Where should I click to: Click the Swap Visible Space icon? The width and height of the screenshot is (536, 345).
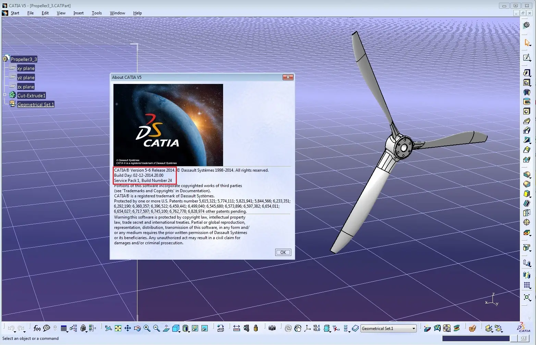coord(205,328)
